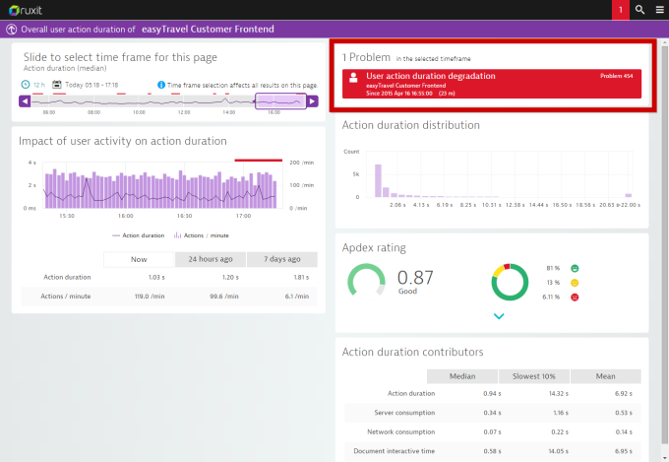
Task: Click the red unhappy face icon
Action: coord(575,297)
